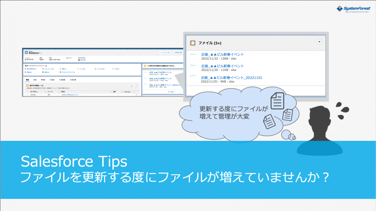Click the icon next to ファイル quick link
This screenshot has width=376, height=211.
[x=95, y=69]
